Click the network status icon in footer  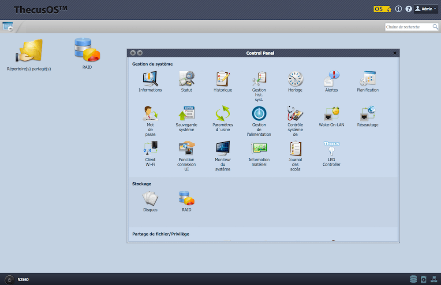click(434, 279)
